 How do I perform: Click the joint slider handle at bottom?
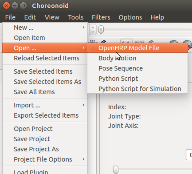point(116,170)
